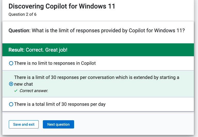Click the 'Correct answer.' italic feedback text
The image size is (198, 137).
34,91
